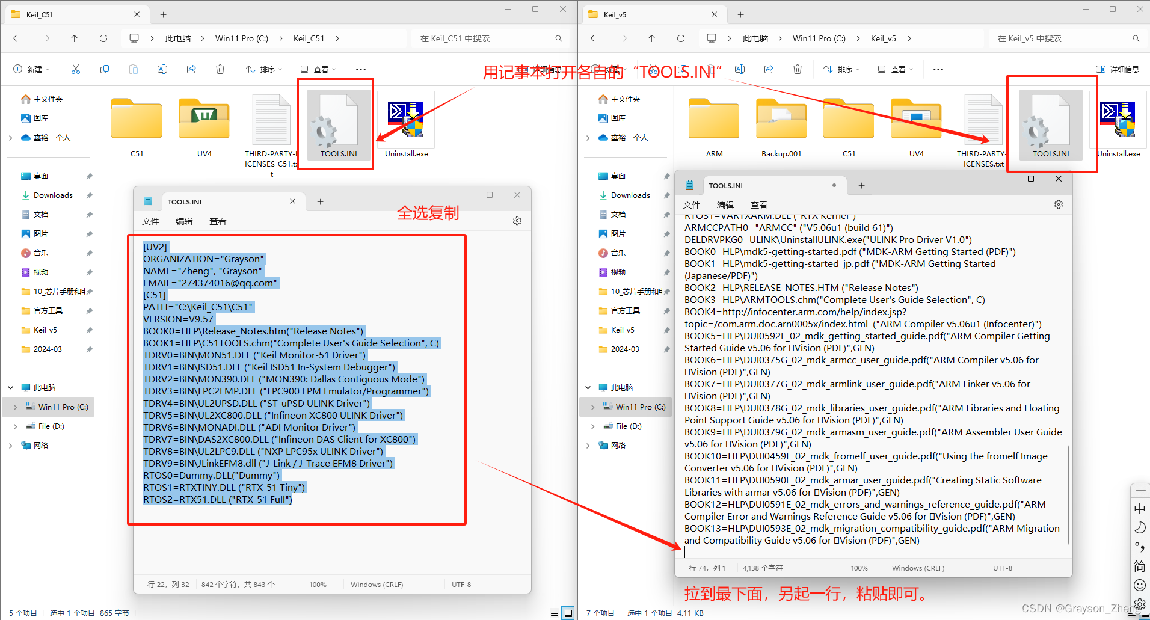1150x620 pixels.
Task: Click Delete trash icon in Keil_v5 toolbar
Action: (798, 70)
